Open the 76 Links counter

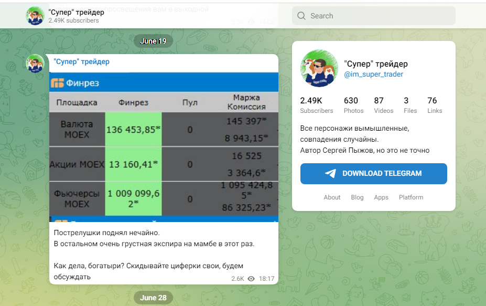pyautogui.click(x=435, y=105)
